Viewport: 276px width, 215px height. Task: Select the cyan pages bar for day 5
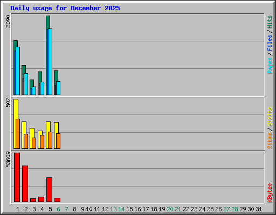point(50,62)
